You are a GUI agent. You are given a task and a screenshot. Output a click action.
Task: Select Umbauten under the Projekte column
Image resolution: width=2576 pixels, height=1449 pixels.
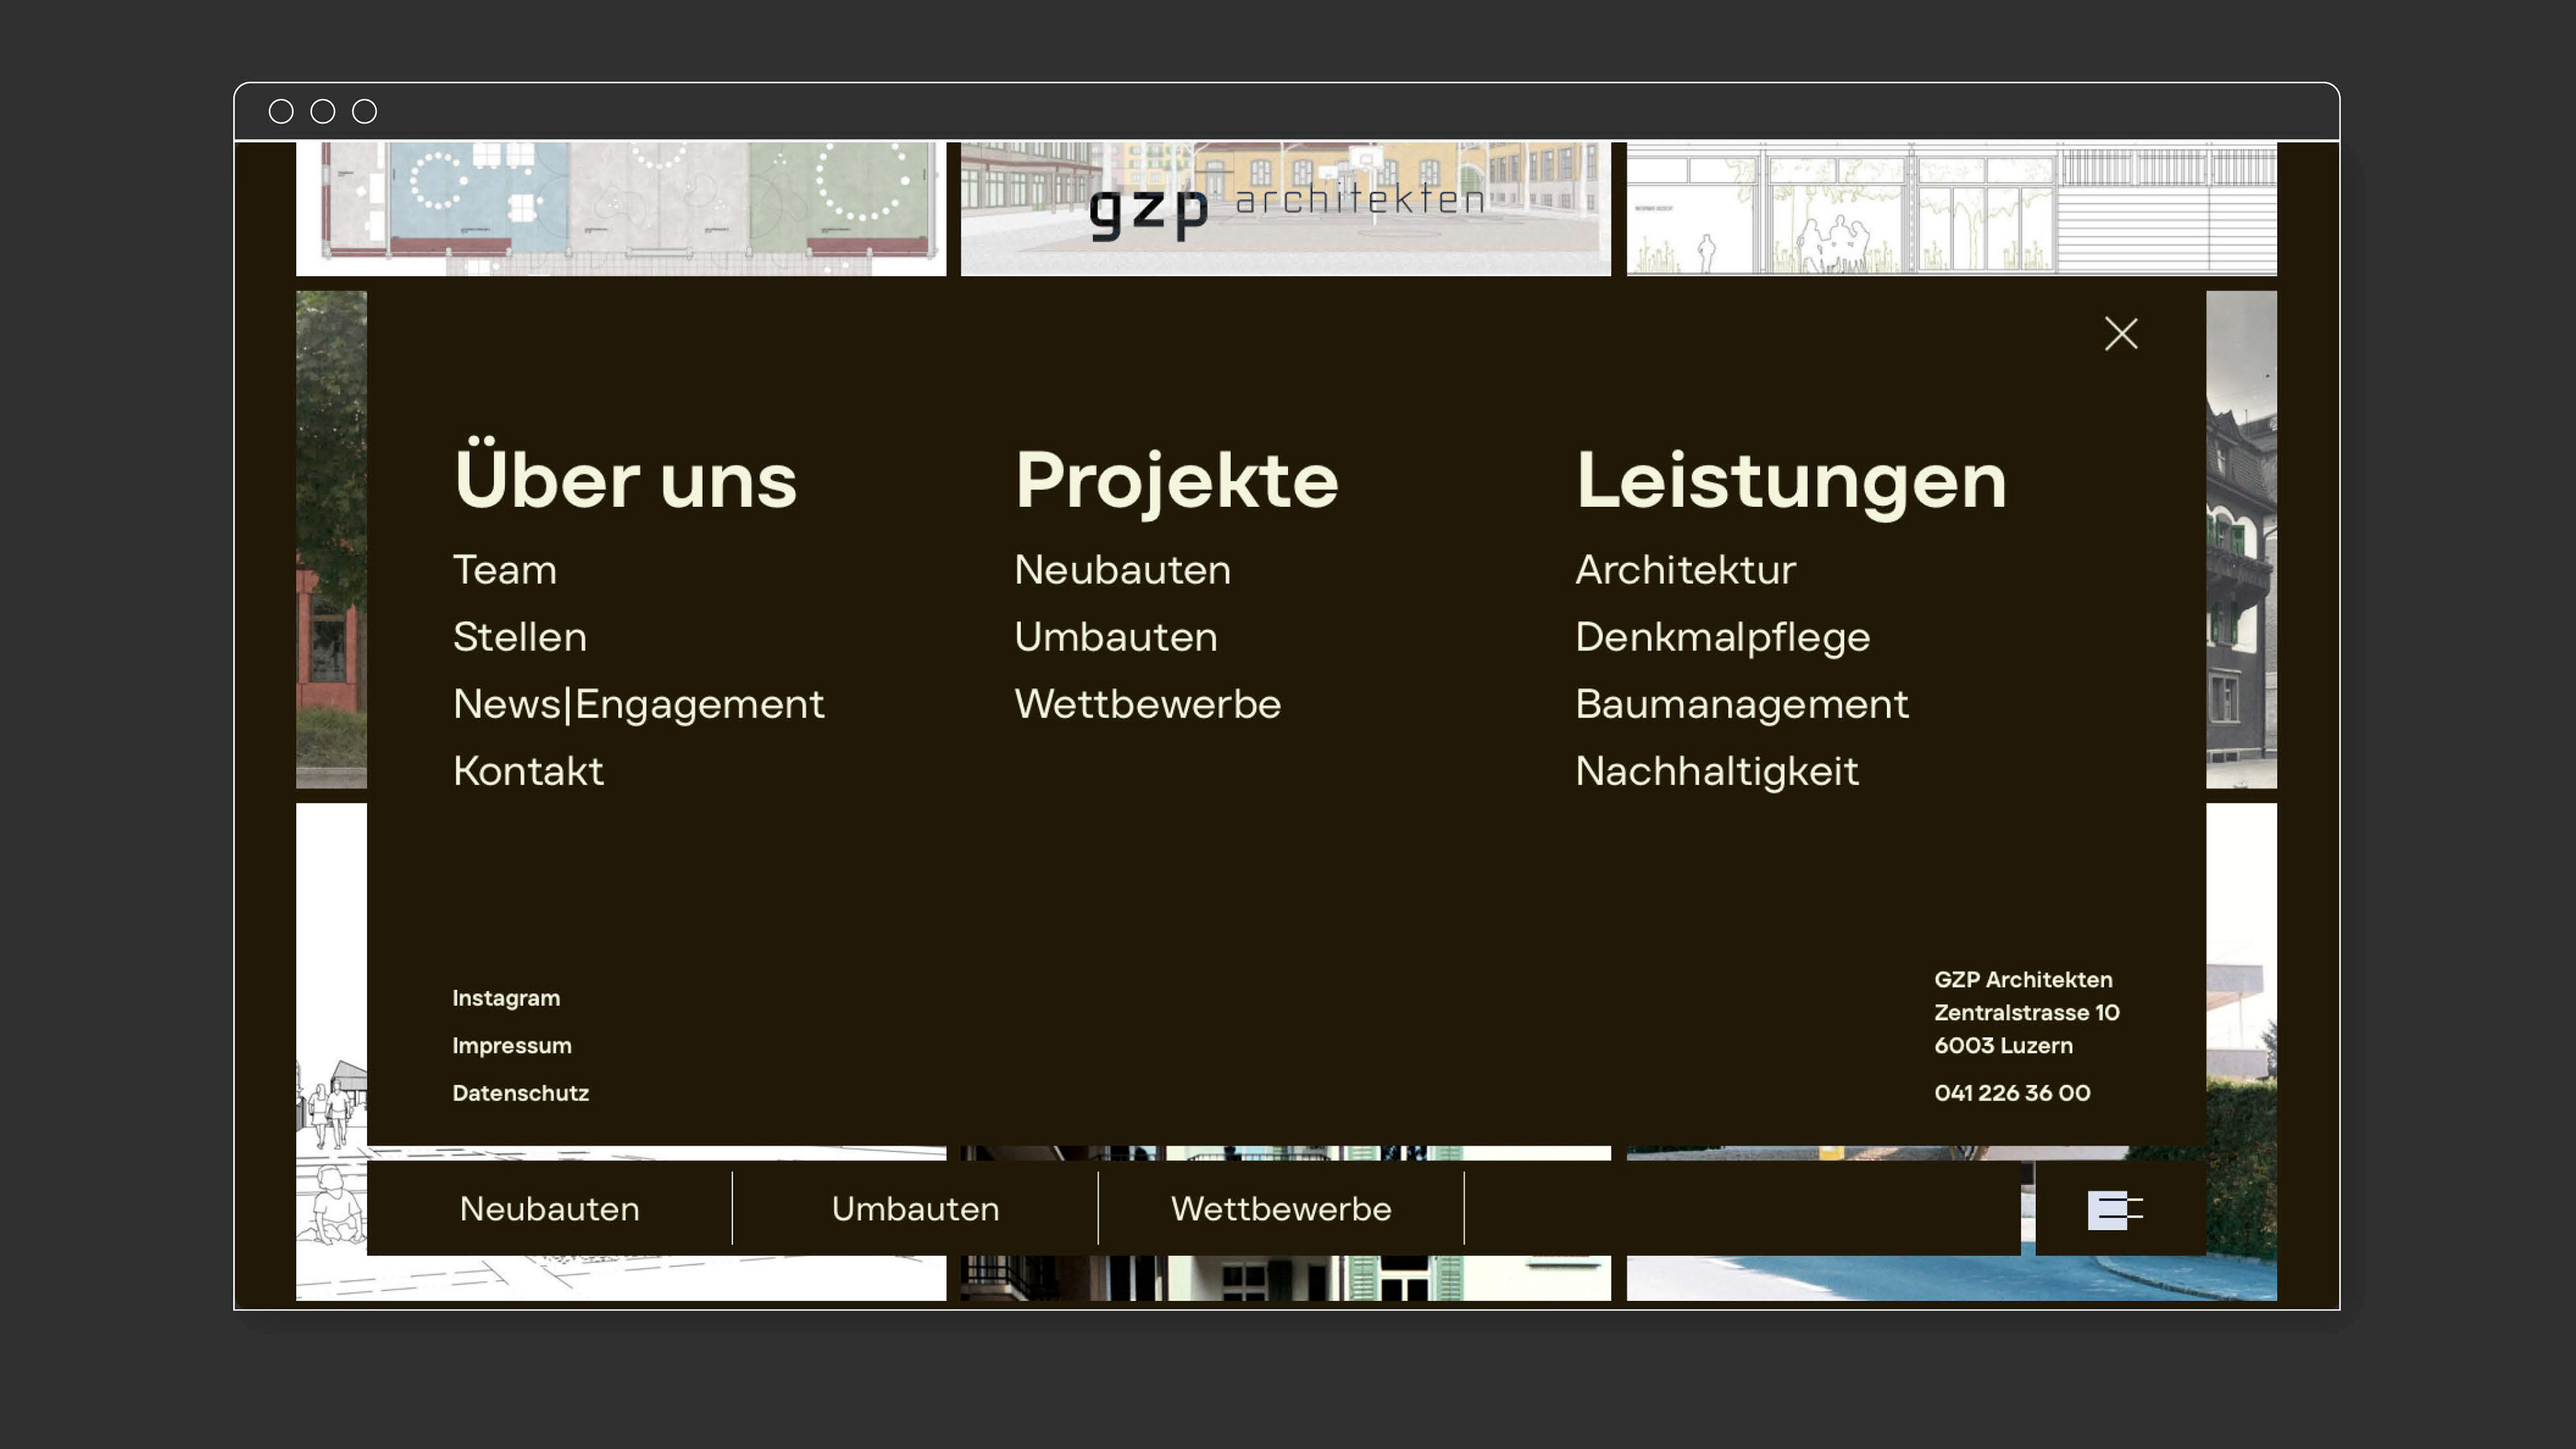(x=1116, y=637)
